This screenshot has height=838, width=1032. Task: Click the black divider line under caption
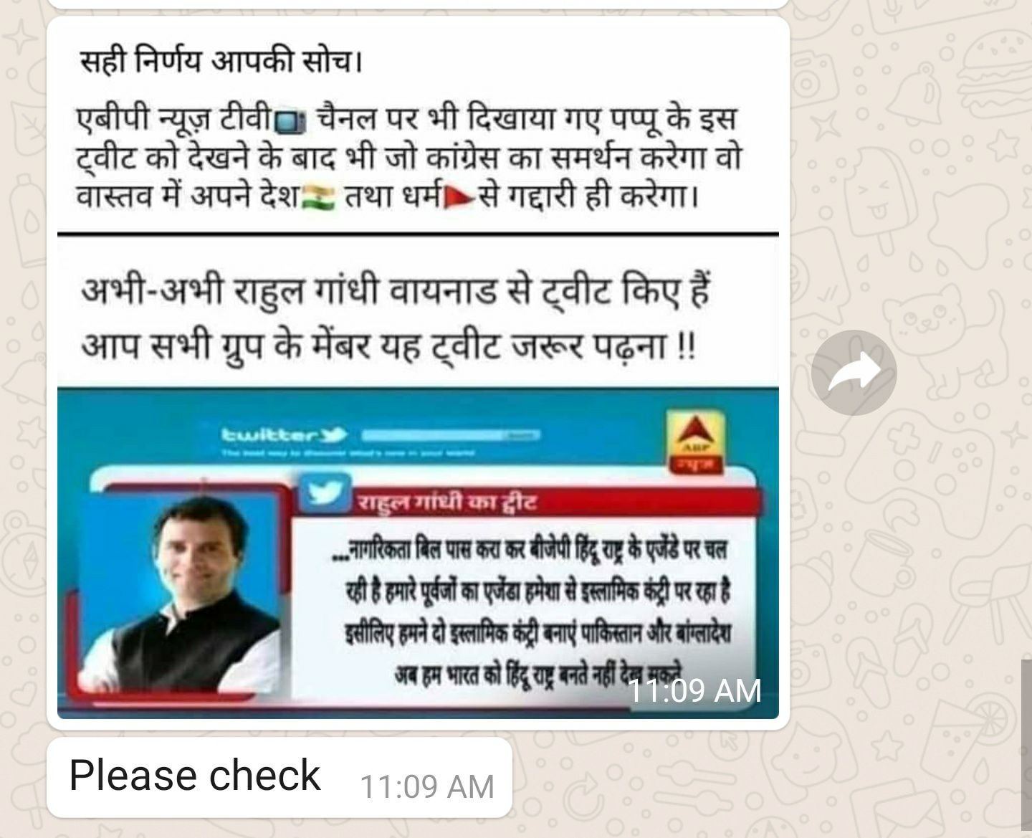pyautogui.click(x=418, y=234)
